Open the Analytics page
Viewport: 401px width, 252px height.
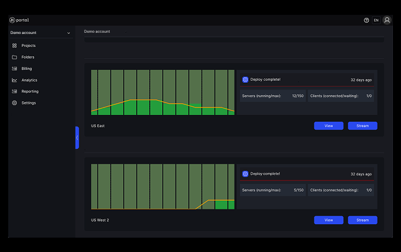[30, 80]
